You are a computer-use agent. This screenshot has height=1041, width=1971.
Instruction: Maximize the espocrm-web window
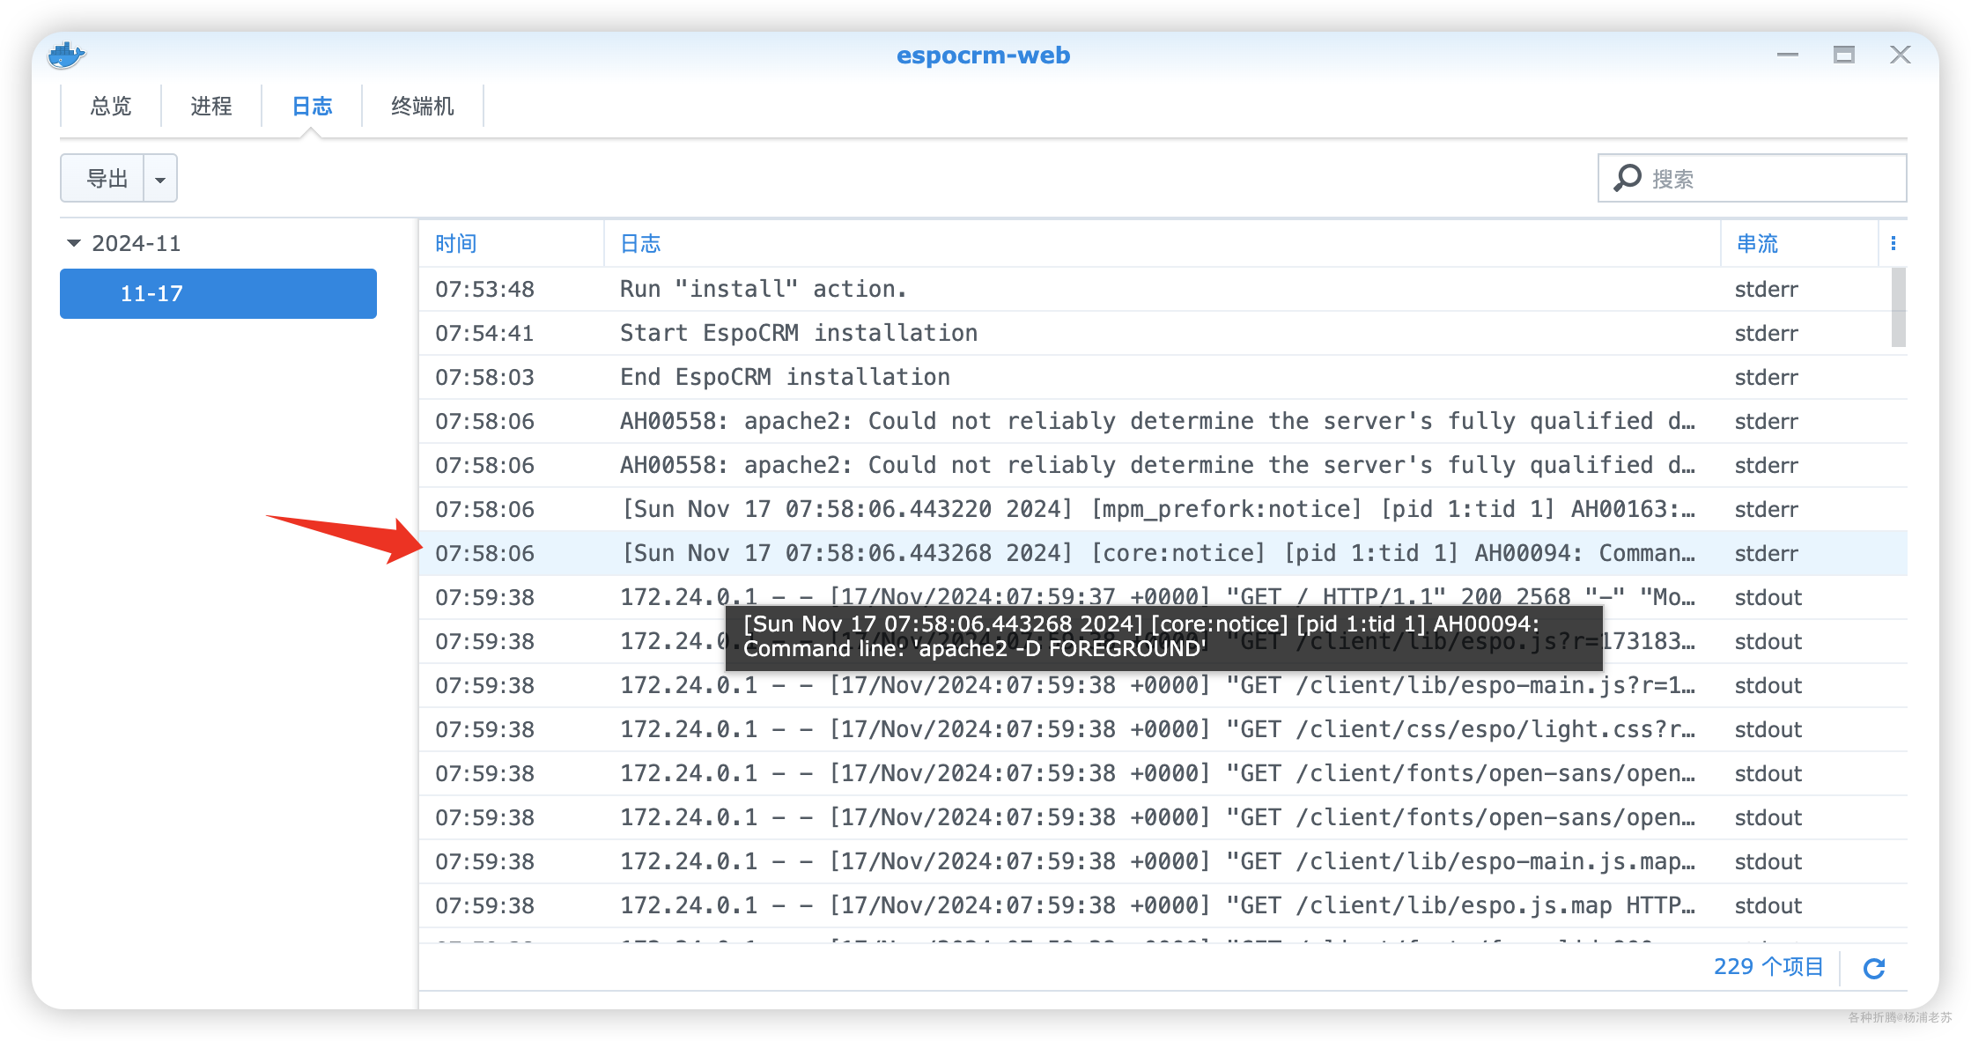pos(1843,55)
